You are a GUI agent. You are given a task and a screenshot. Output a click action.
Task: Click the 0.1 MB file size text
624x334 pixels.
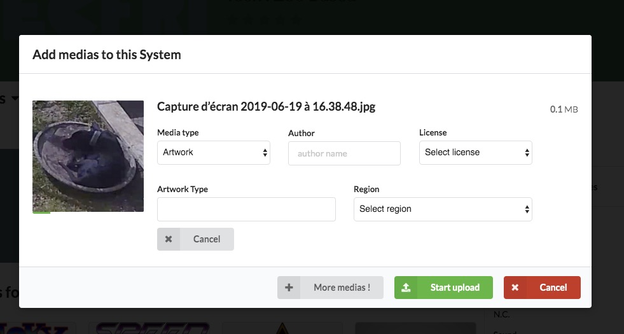[x=564, y=109]
